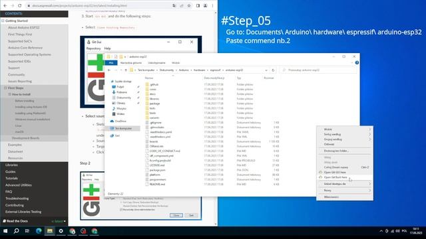The image size is (426, 239).
Task: Switch to the Widok ribbon tab
Action: [x=176, y=63]
